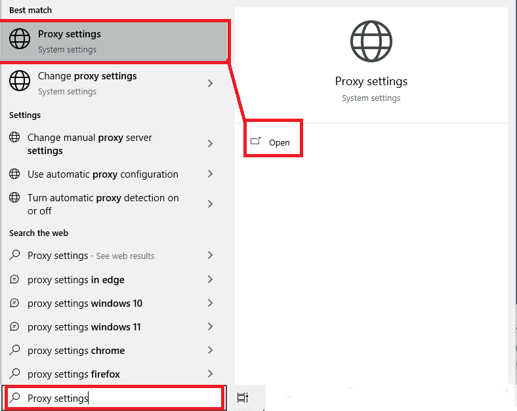The image size is (517, 411).
Task: Click globe icon for Turn automatic proxy detection
Action: pos(14,198)
